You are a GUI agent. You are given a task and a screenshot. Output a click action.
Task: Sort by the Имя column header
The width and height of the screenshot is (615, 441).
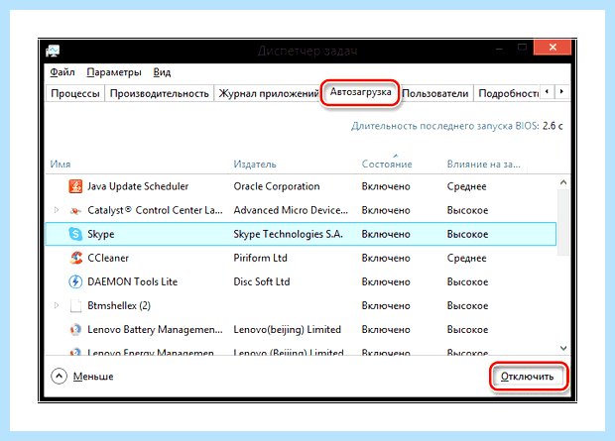pos(61,165)
